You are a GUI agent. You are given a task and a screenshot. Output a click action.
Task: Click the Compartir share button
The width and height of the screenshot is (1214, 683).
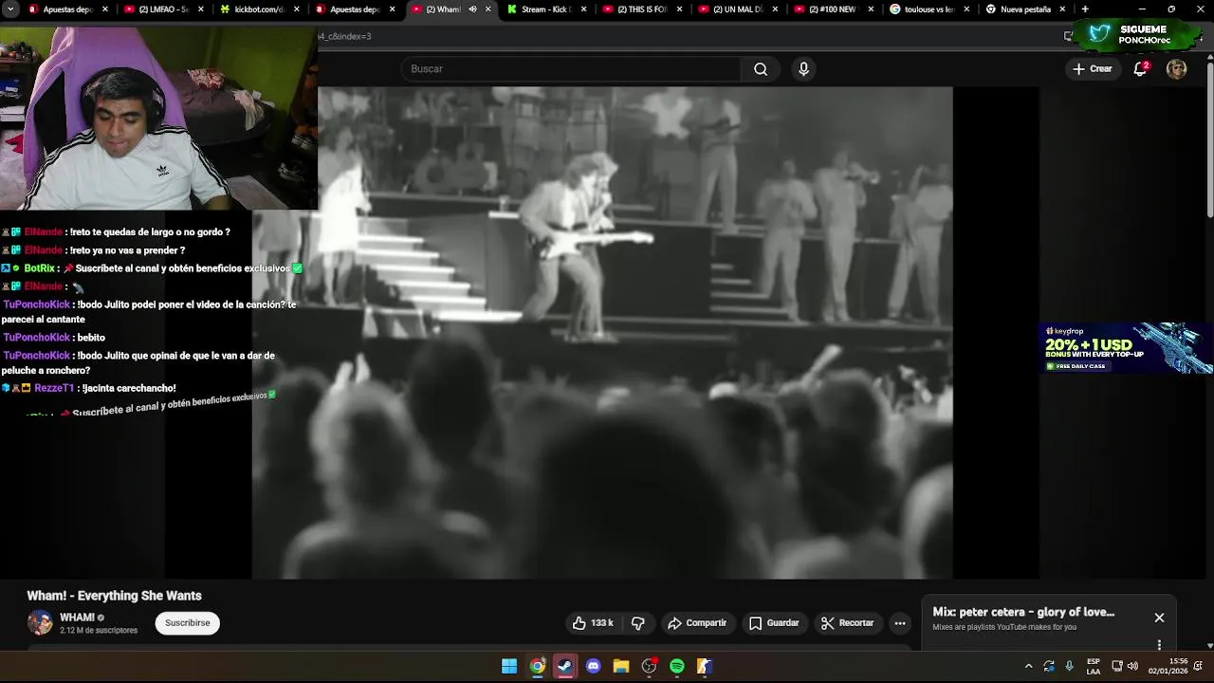pyautogui.click(x=697, y=623)
